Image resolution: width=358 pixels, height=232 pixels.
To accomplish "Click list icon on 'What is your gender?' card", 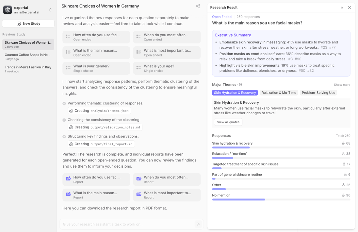I will click(x=68, y=68).
